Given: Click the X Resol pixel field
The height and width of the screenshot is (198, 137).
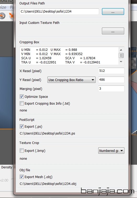Looking at the screenshot, I should [x=111, y=71].
